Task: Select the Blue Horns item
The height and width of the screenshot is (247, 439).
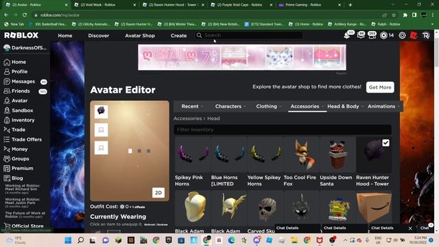Action: (228, 162)
